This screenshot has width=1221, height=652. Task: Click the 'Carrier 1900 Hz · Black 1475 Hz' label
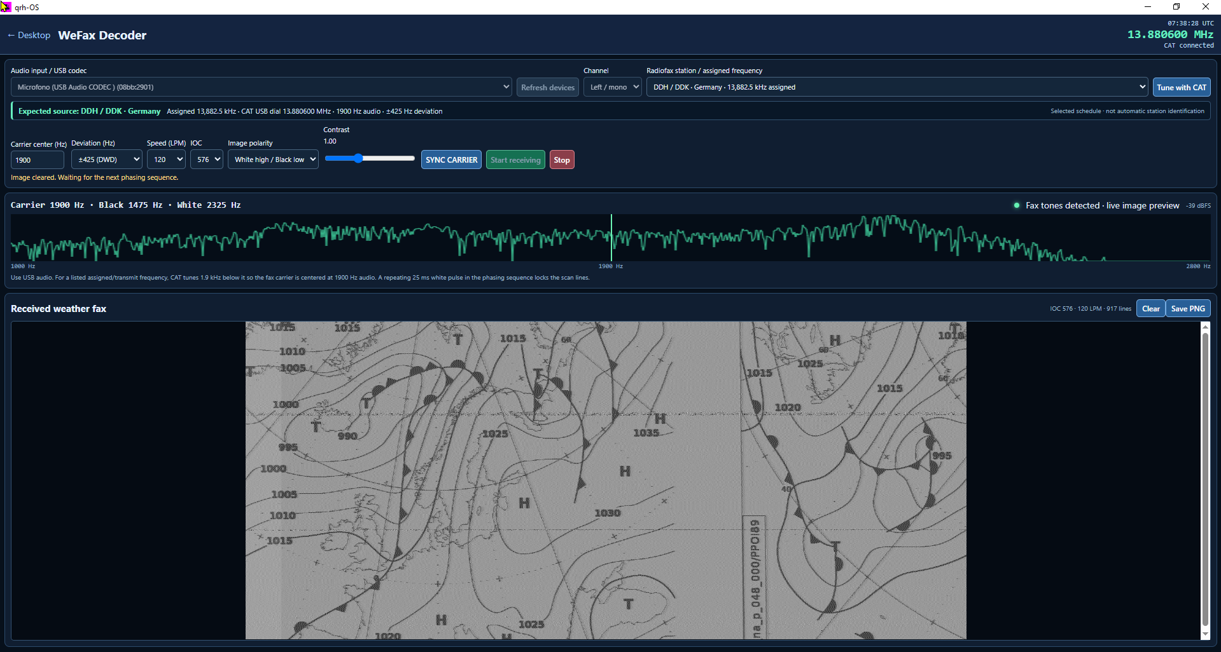(x=125, y=205)
